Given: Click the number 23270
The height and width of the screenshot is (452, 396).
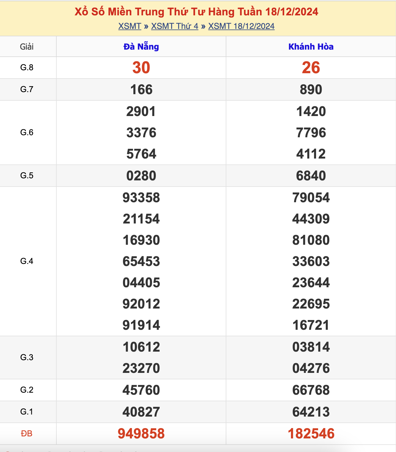Looking at the screenshot, I should (141, 368).
